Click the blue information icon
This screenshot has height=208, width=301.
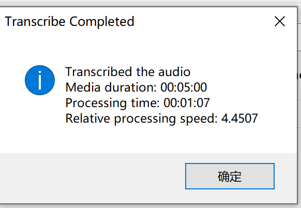(40, 80)
